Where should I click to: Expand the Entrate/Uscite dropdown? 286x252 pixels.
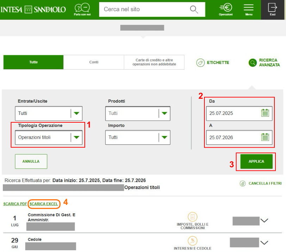coord(49,114)
